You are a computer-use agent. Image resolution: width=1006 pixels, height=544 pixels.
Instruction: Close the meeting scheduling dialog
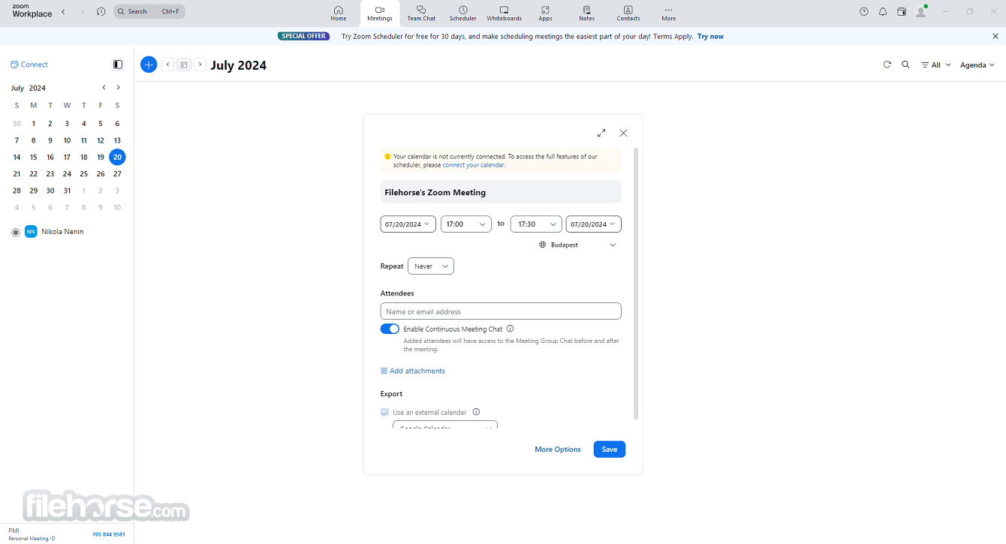623,133
